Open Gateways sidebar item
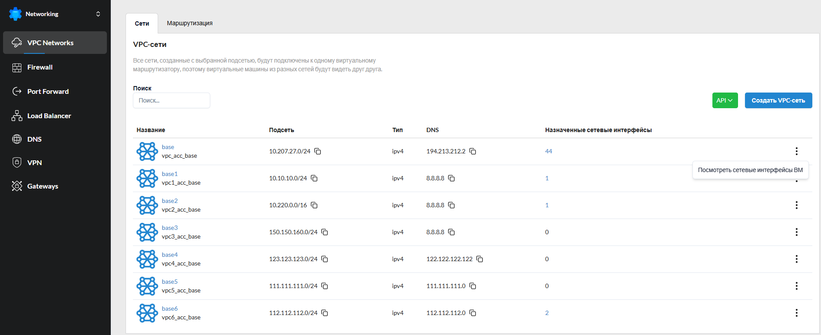 (x=55, y=186)
